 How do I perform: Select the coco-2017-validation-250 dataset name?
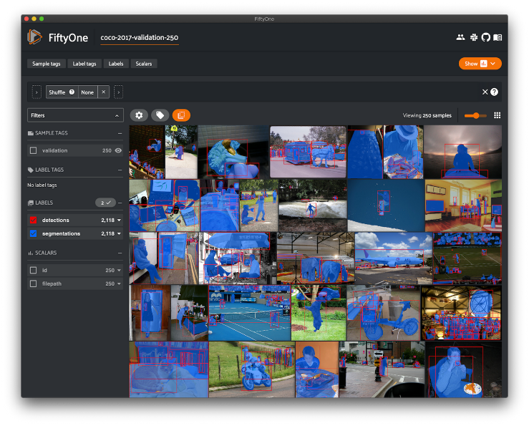coord(140,37)
